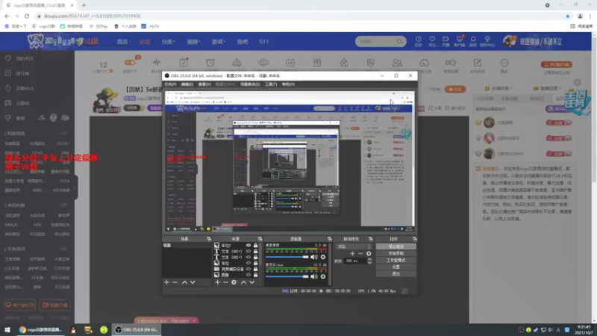Viewport: 597px width, 336px height.
Task: Move source up in Sources panel
Action: click(x=244, y=282)
